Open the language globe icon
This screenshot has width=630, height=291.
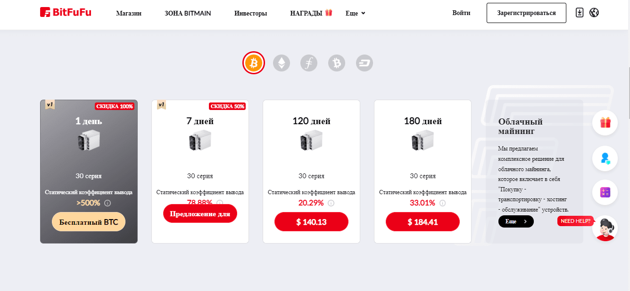(x=594, y=13)
